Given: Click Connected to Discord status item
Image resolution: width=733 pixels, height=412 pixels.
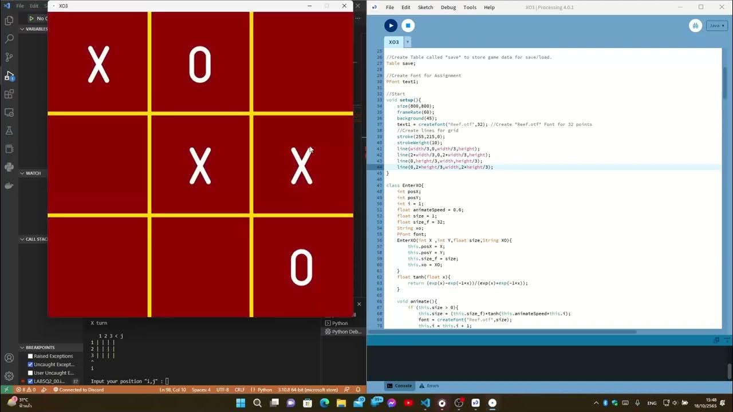Looking at the screenshot, I should point(78,390).
